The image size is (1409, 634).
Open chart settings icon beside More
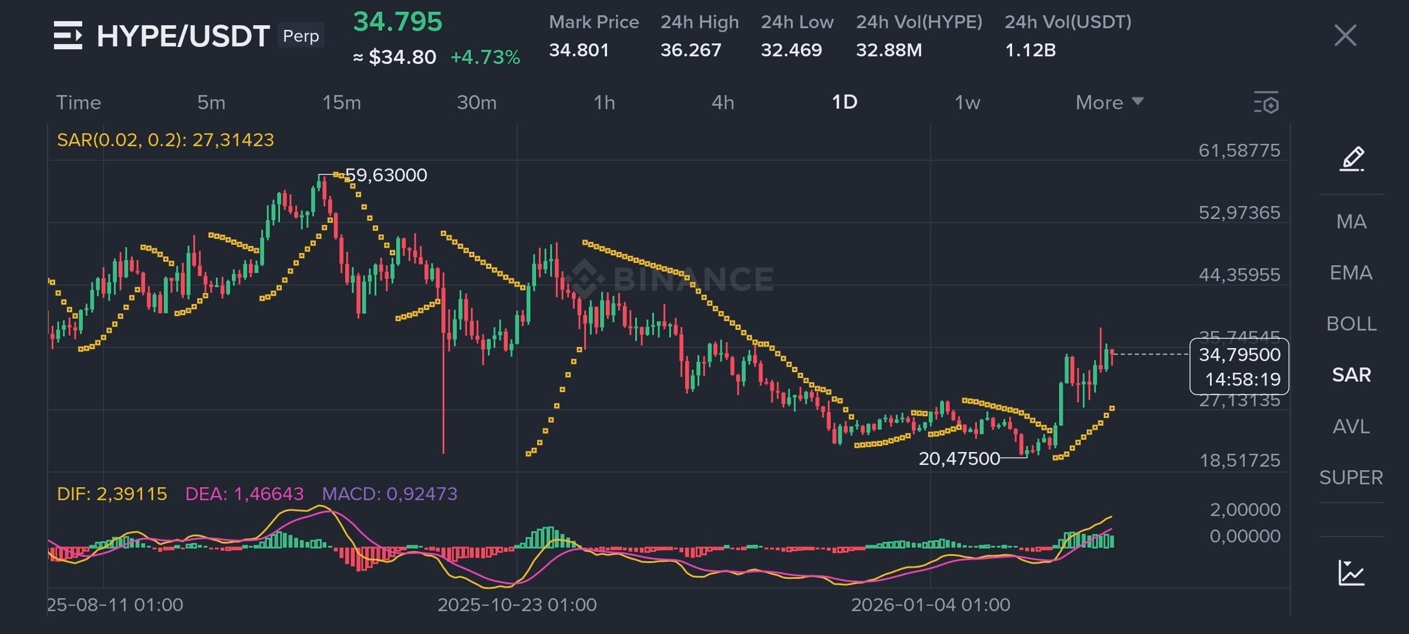point(1266,103)
